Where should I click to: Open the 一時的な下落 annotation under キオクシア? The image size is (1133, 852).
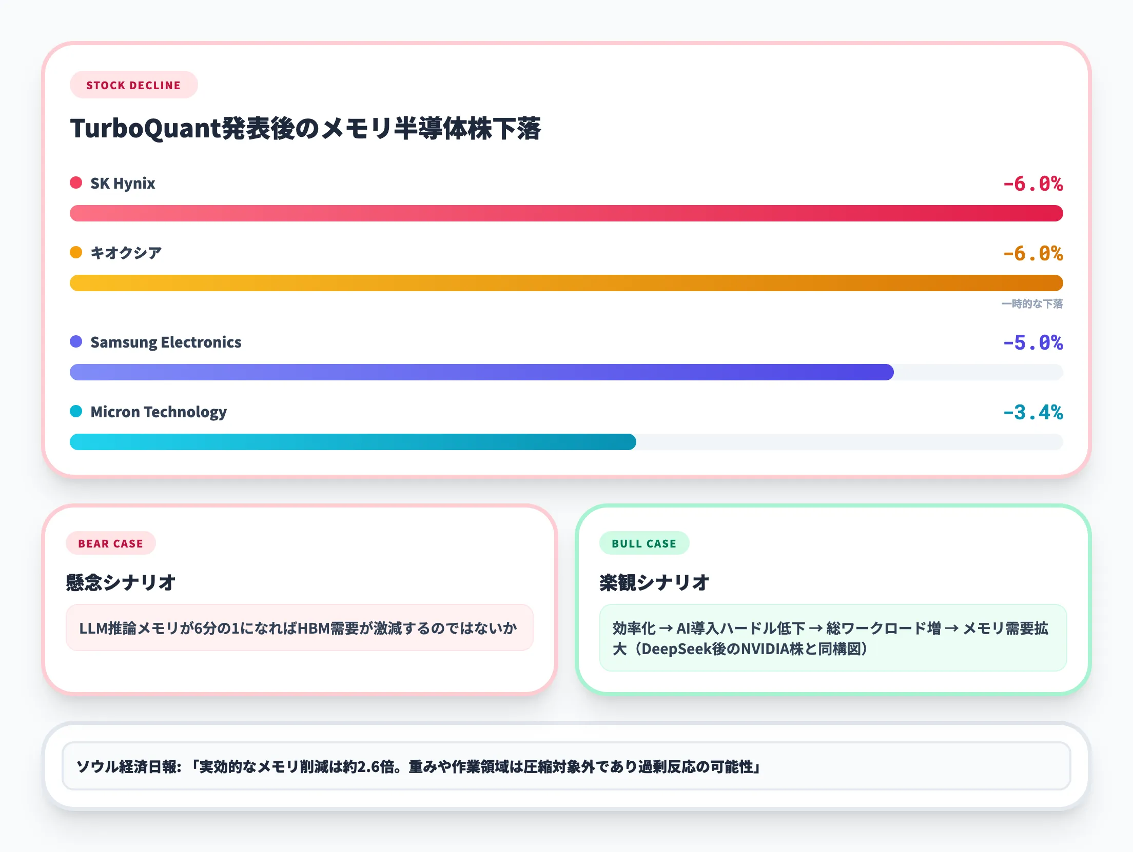point(1032,304)
